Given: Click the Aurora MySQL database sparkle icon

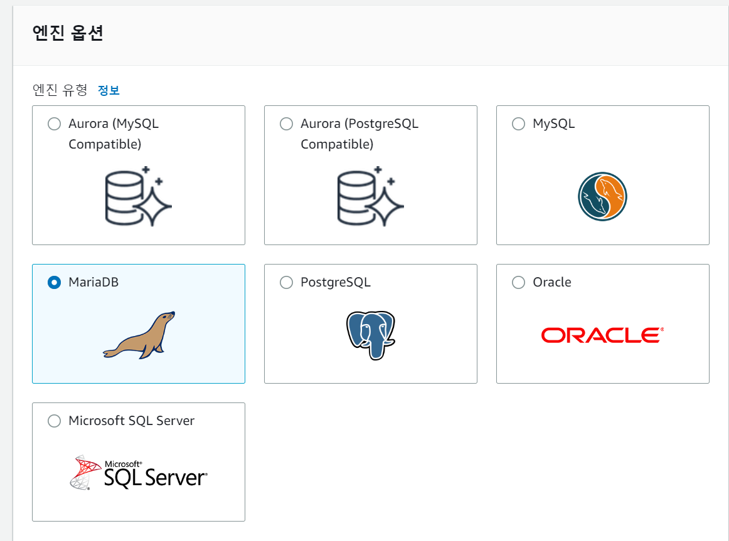Looking at the screenshot, I should point(139,196).
